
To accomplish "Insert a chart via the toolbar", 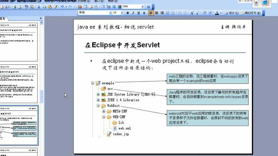I will point(80,7).
